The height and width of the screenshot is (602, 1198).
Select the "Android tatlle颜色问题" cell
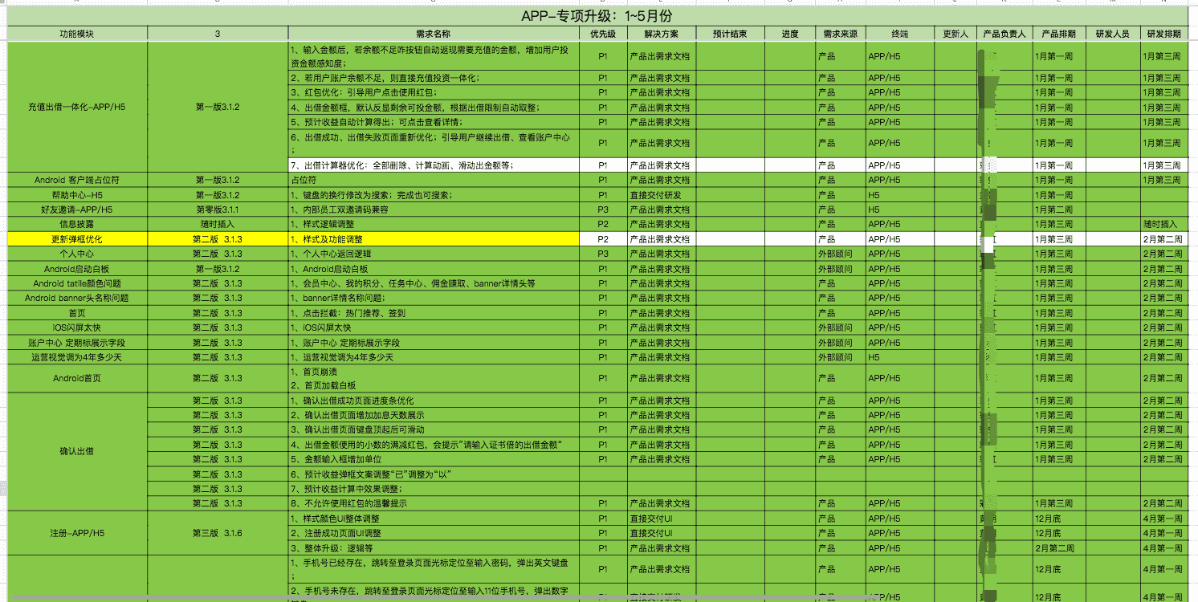(x=77, y=283)
